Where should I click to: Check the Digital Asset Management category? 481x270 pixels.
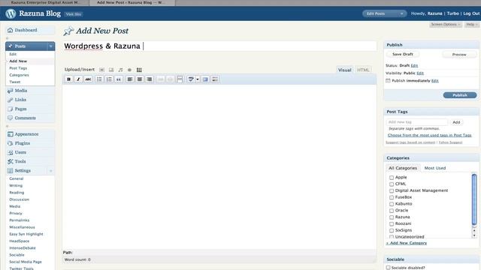pos(392,190)
